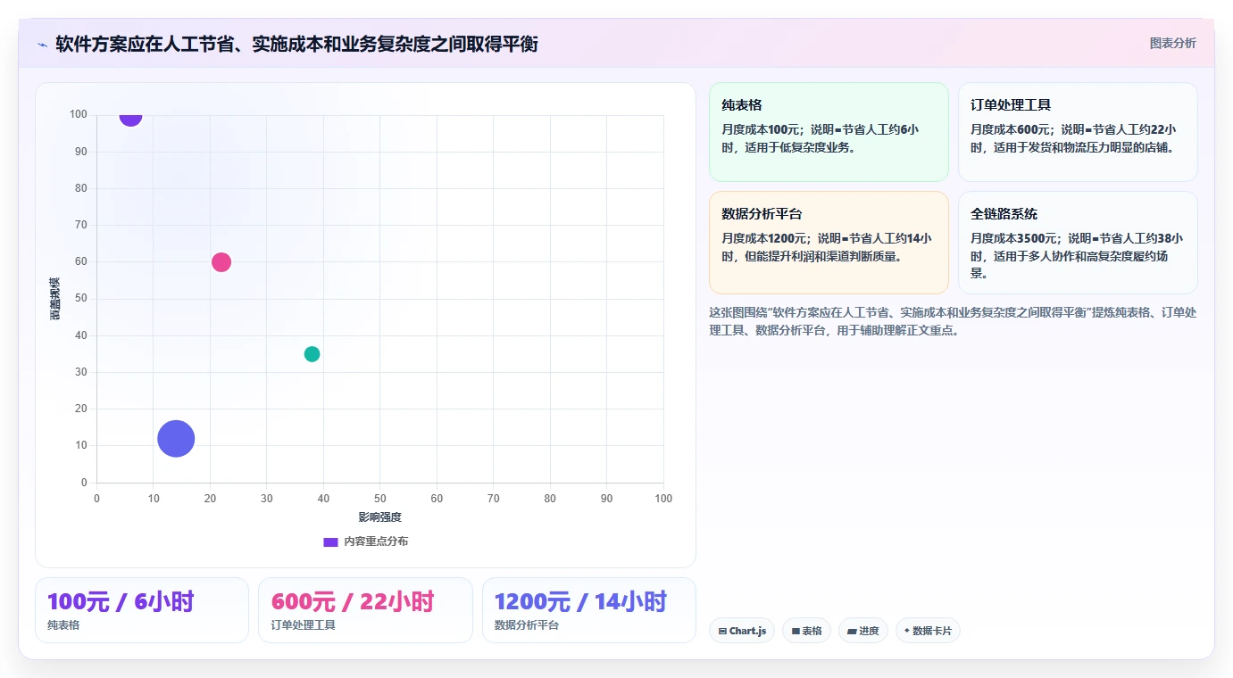Open the 数据分析平台 info card
The image size is (1233, 678).
pos(829,243)
